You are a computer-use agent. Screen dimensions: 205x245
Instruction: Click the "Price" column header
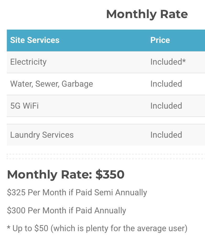160,40
